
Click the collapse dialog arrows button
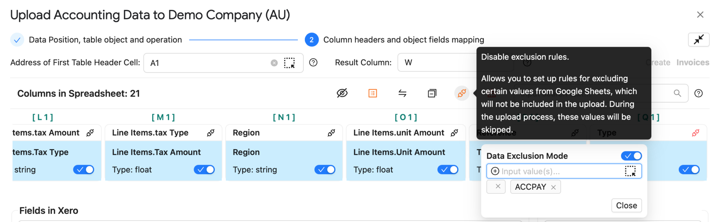click(x=698, y=40)
